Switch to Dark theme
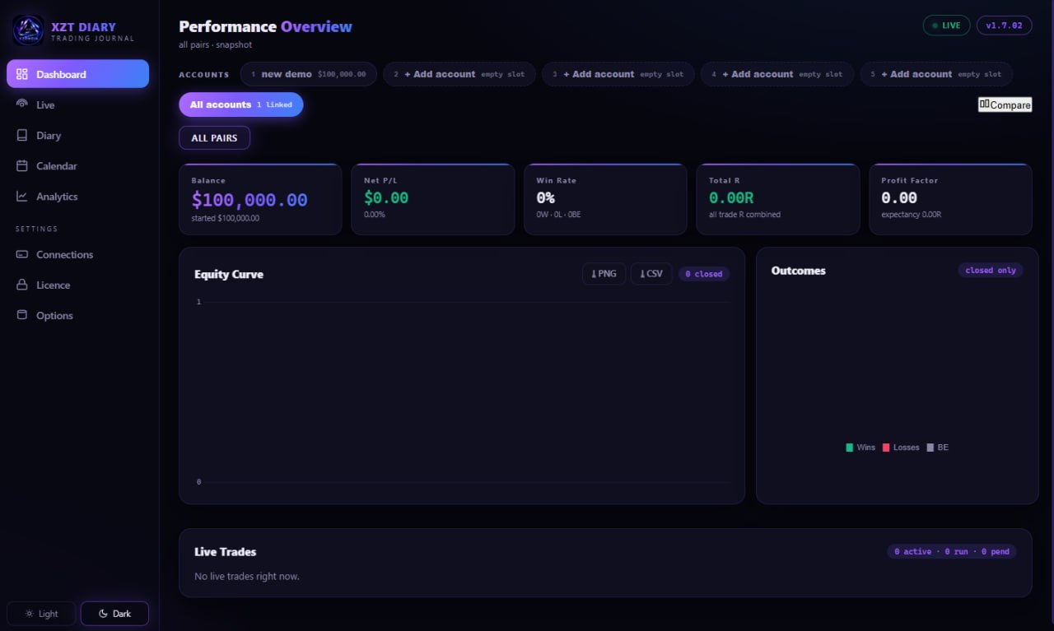The height and width of the screenshot is (631, 1054). pyautogui.click(x=114, y=614)
